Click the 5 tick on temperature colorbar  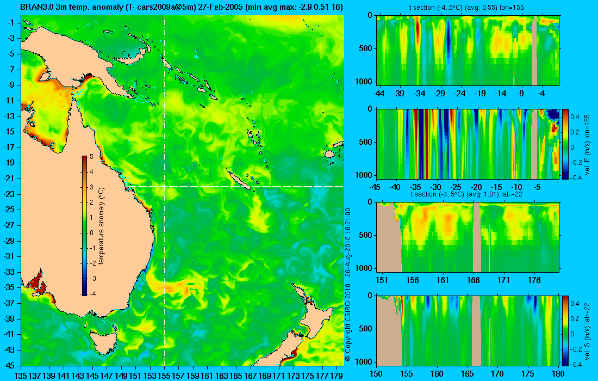coord(91,157)
